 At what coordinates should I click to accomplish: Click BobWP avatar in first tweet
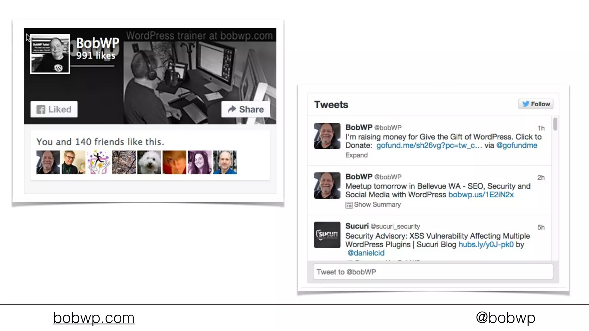(x=327, y=136)
